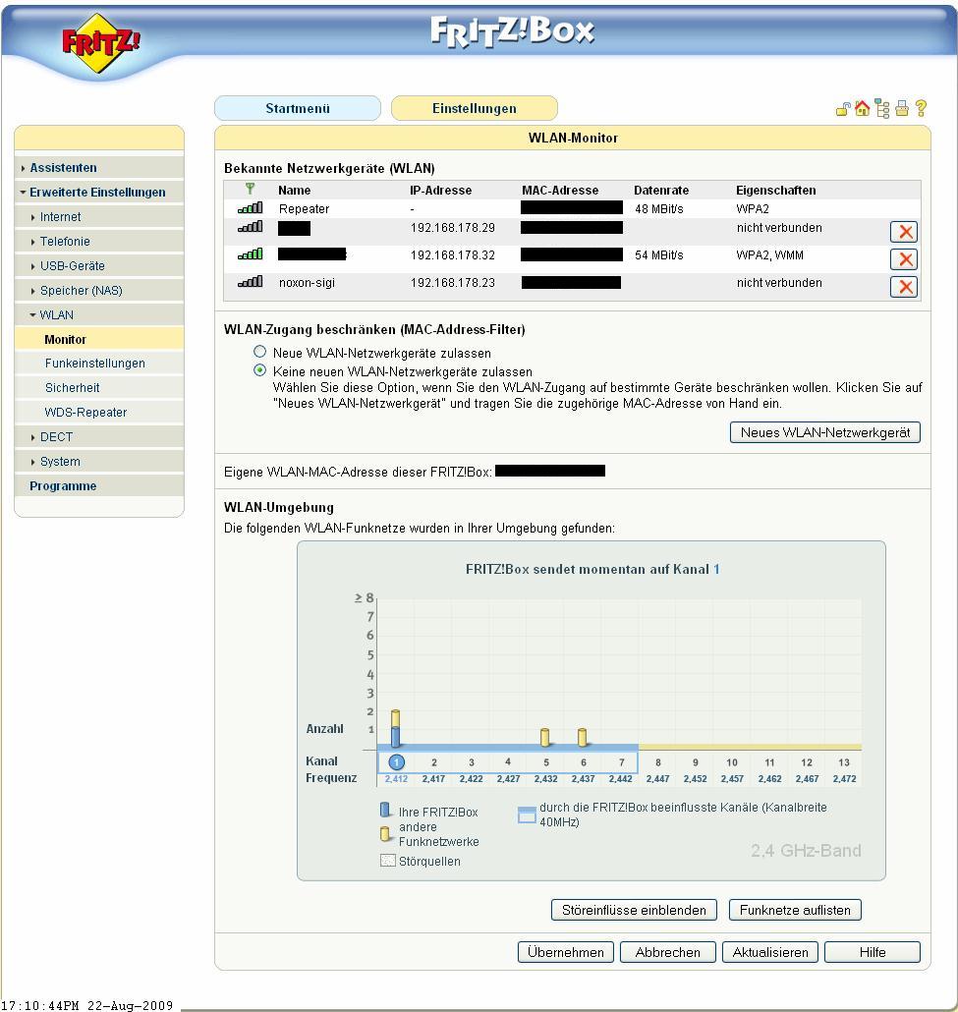Click the 'Ihre FRITZ!Box' legend icon
Image resolution: width=958 pixels, height=1012 pixels.
[385, 810]
